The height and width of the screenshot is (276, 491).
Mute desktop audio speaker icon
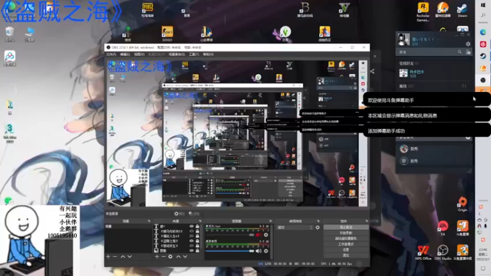click(x=258, y=251)
